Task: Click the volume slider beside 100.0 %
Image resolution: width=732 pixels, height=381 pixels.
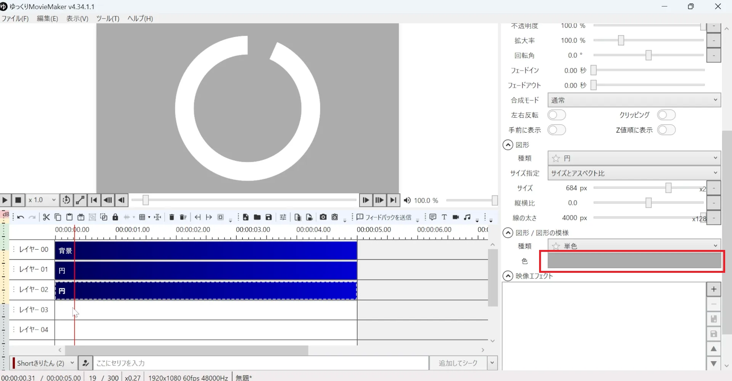Action: click(472, 200)
